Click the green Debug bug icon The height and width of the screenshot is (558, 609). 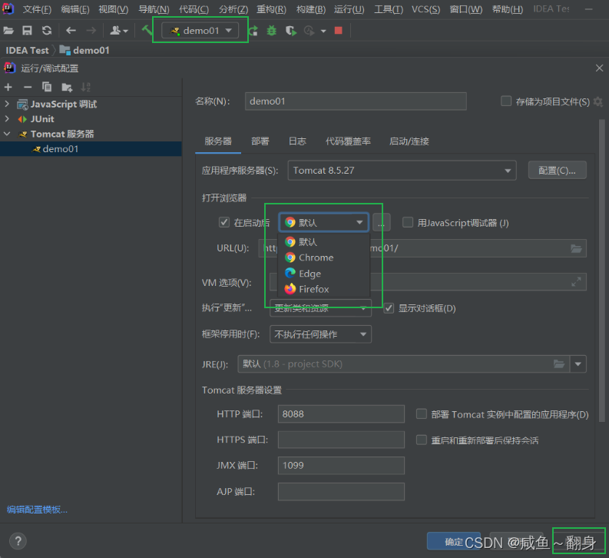coord(272,30)
